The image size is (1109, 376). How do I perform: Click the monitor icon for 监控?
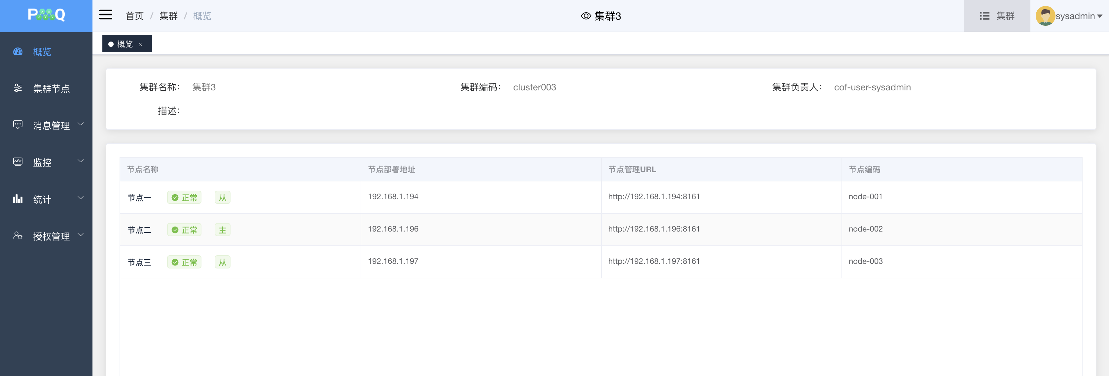click(18, 162)
